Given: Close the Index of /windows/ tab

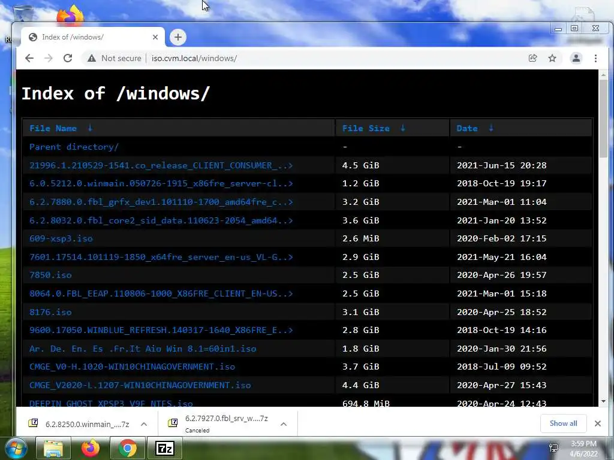Looking at the screenshot, I should point(155,37).
